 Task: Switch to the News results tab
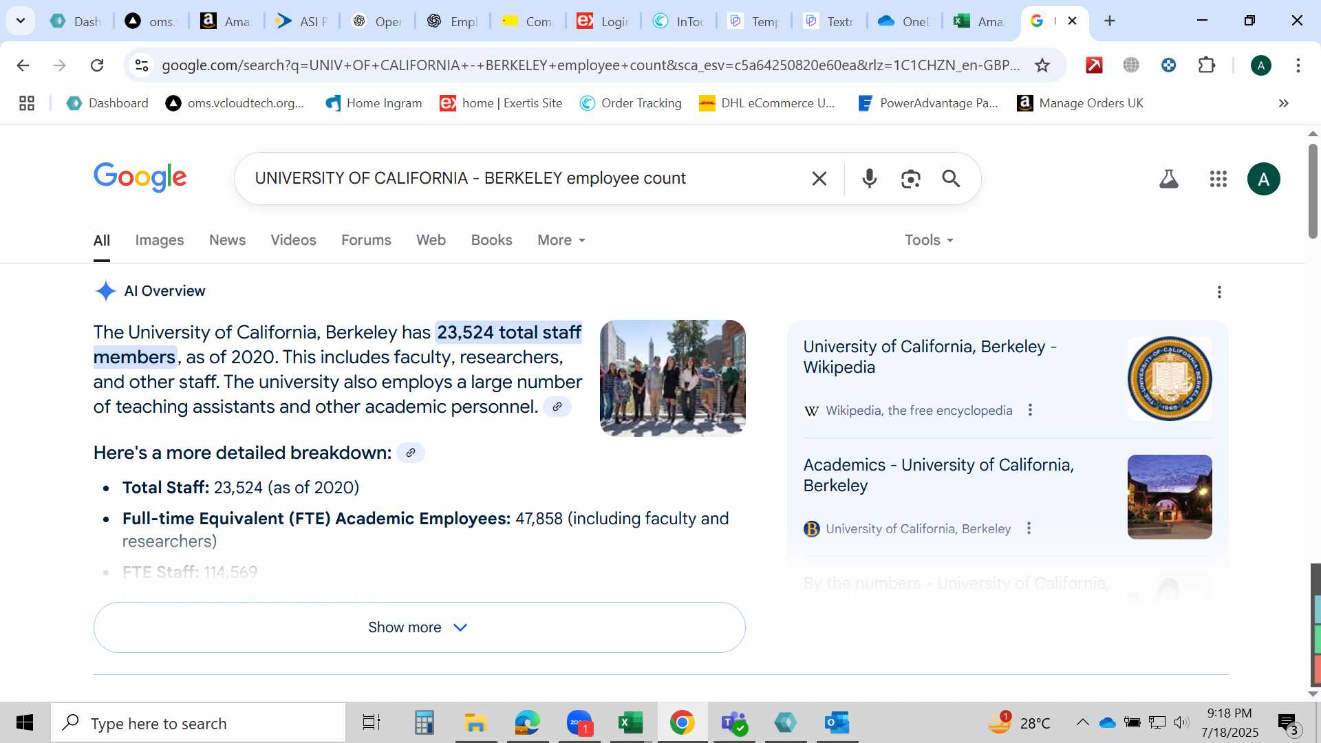coord(227,240)
